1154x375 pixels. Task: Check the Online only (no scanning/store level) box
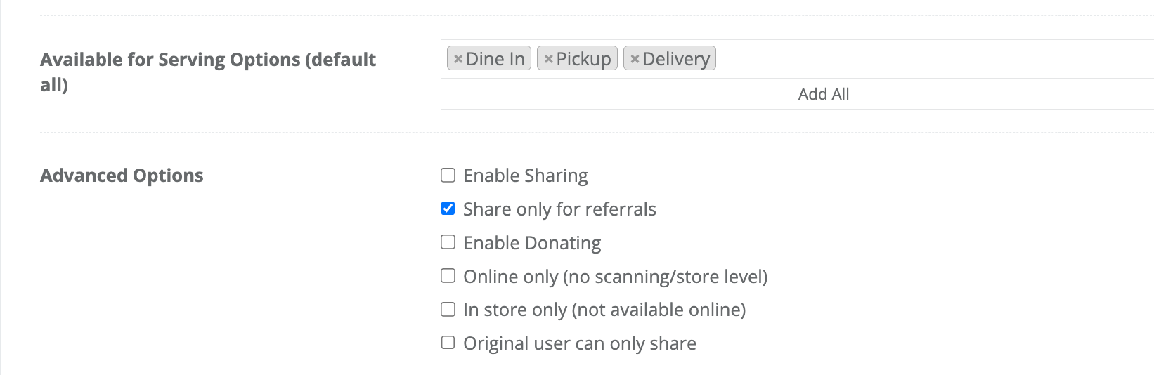[448, 276]
